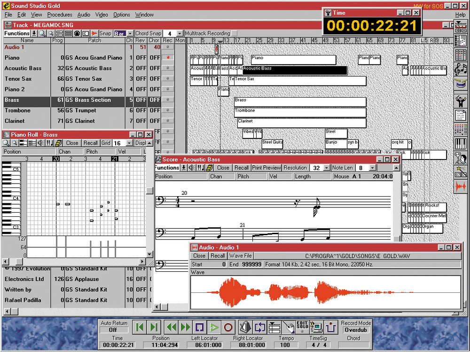Arm the Piano track record toggle
The image size is (470, 352).
[168, 58]
